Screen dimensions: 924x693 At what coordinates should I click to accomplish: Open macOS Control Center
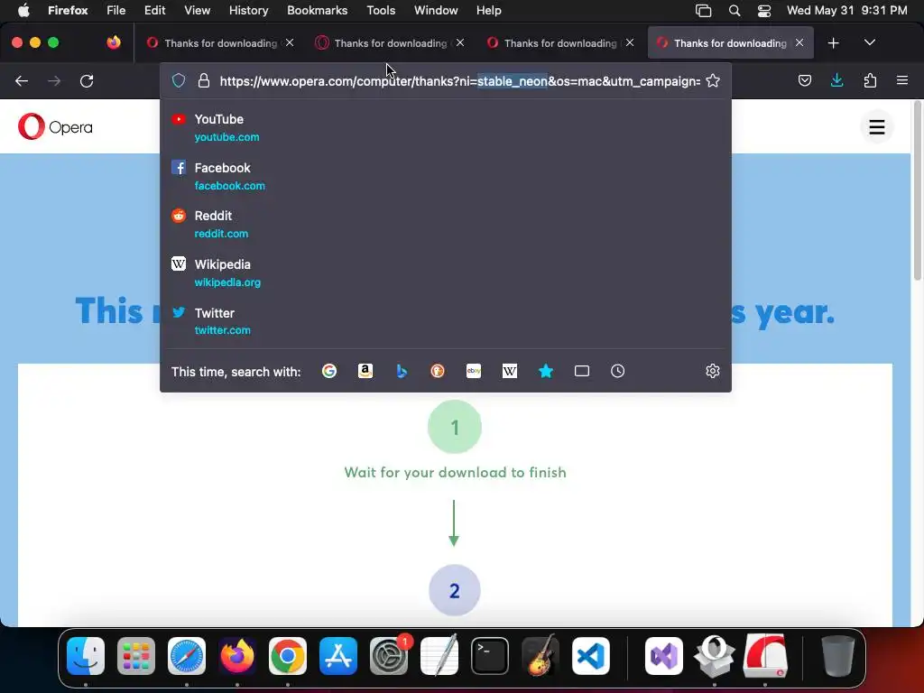coord(763,10)
